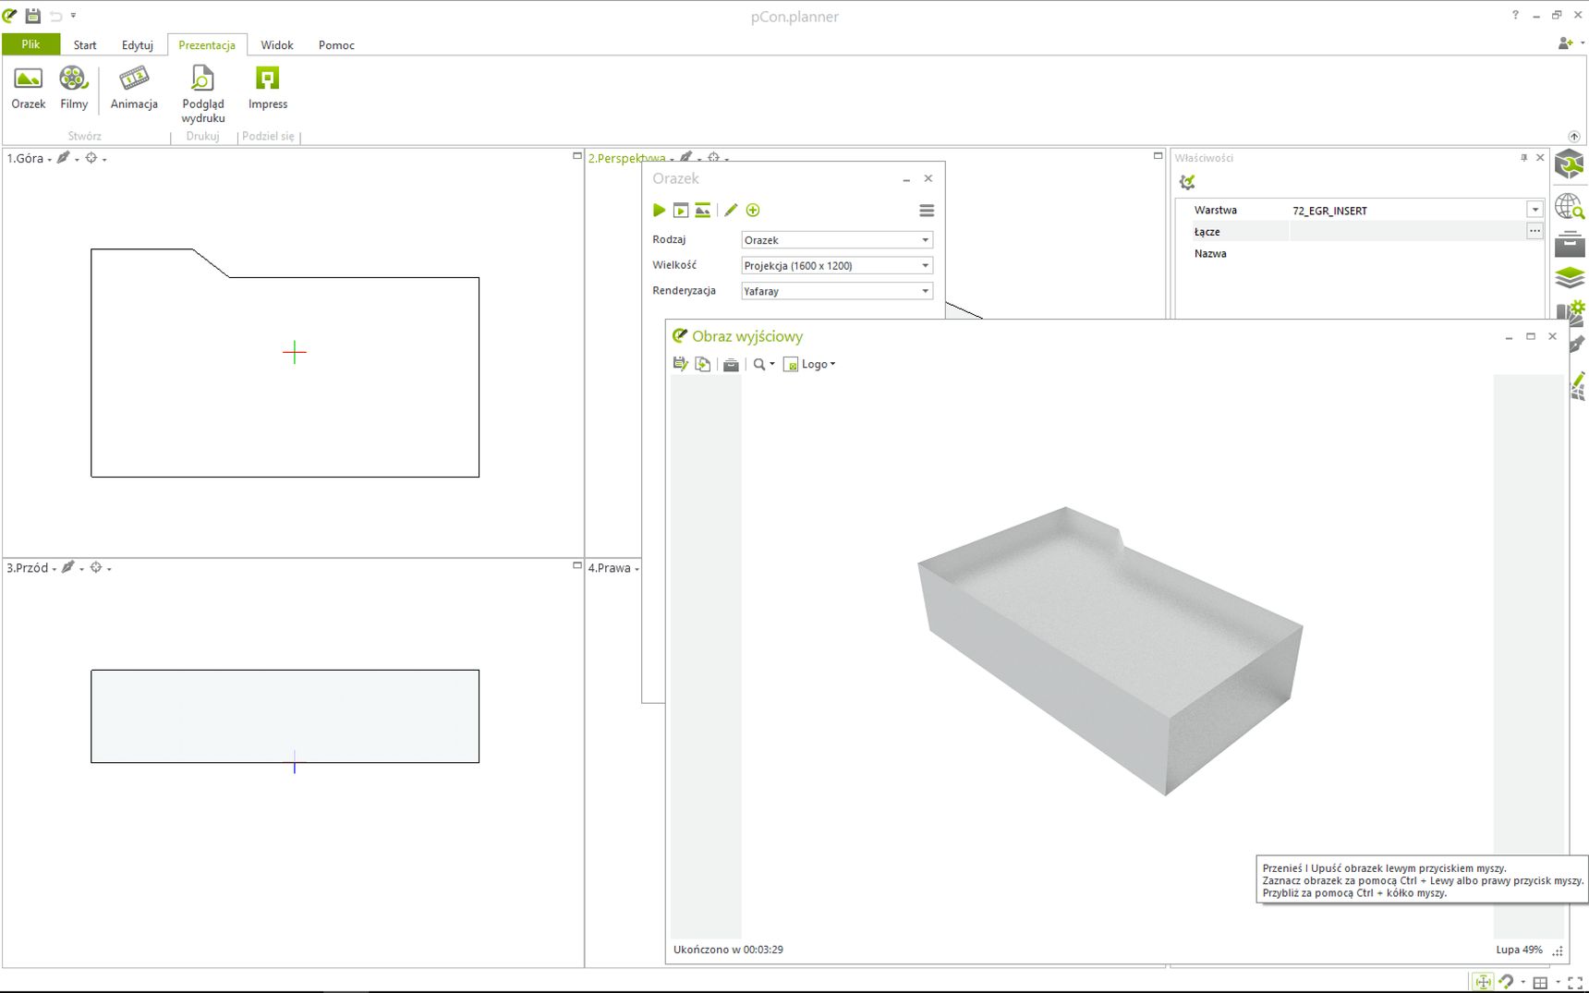Copy the output image with copy icon

click(703, 364)
